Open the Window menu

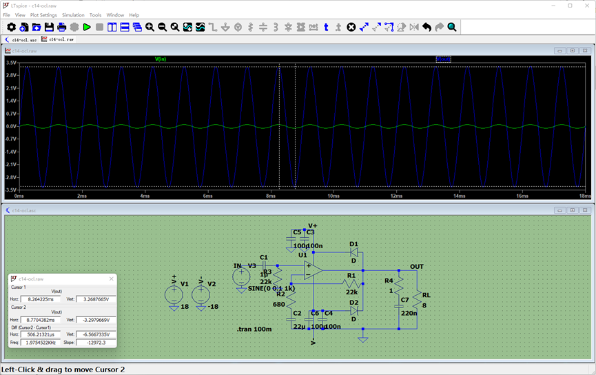[x=115, y=15]
